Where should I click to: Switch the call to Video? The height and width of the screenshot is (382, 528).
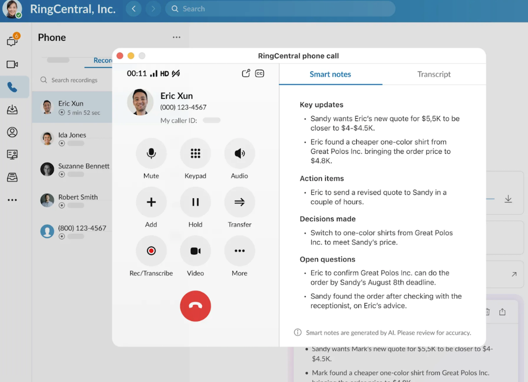point(195,251)
